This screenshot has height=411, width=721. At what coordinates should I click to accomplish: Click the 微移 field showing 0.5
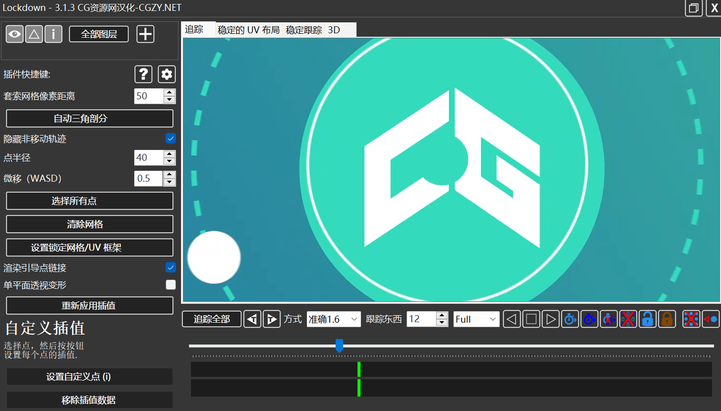pyautogui.click(x=149, y=179)
